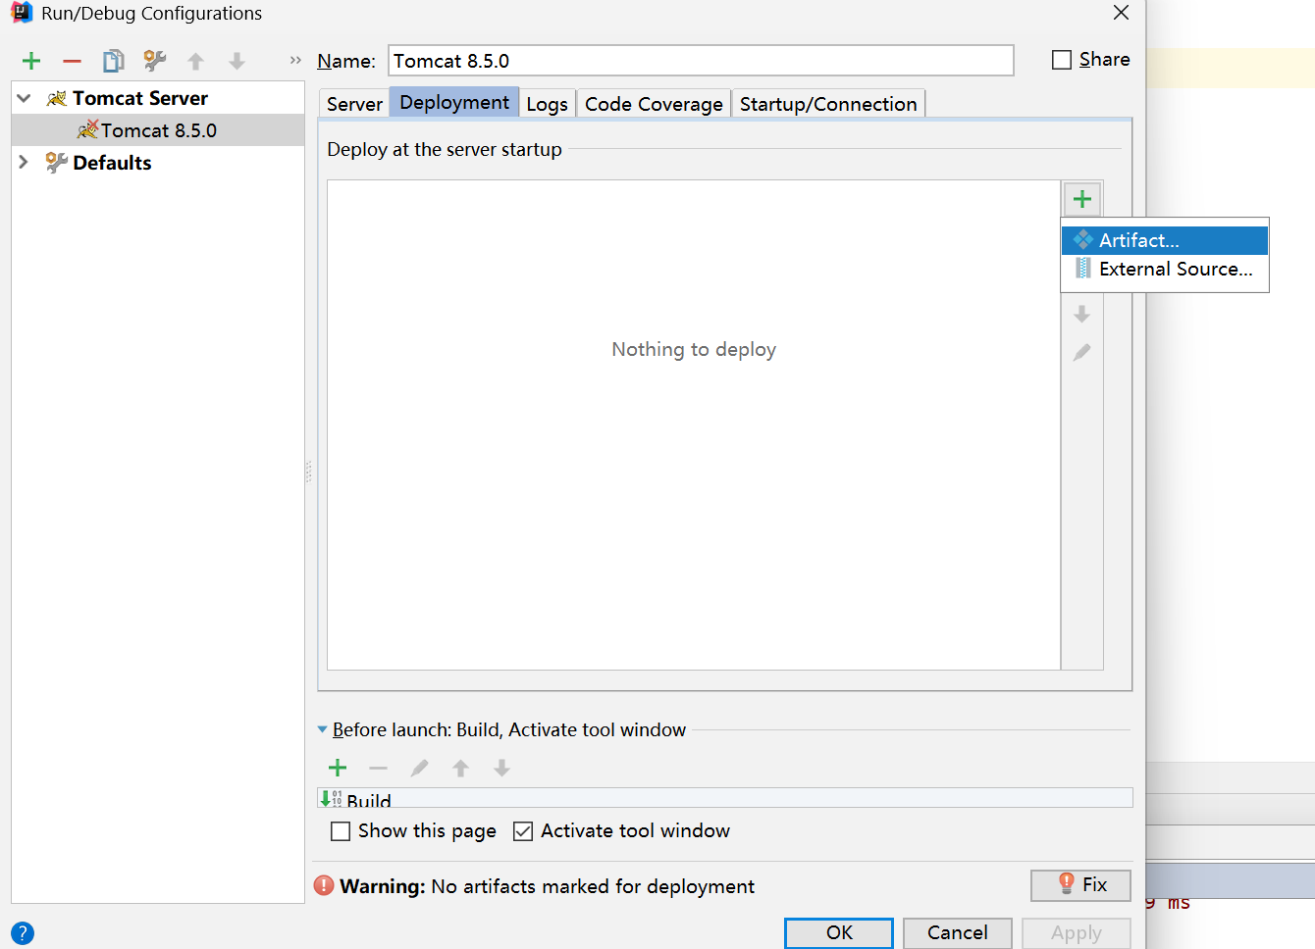The image size is (1315, 949).
Task: Click the Defaults wrench icon in tree
Action: [57, 163]
